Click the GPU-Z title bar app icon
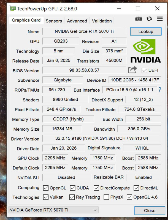This screenshot has height=220, width=168. pos(13,9)
